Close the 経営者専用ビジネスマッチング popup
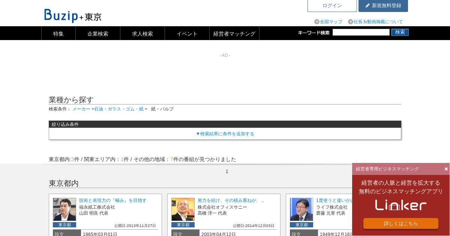 (x=446, y=169)
